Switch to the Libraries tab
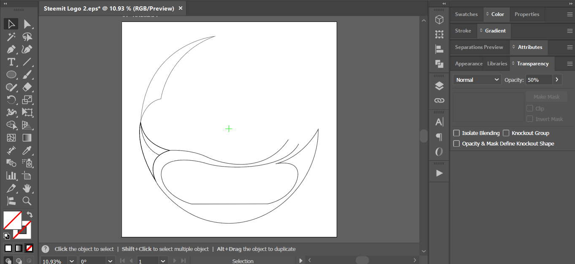The width and height of the screenshot is (575, 264). 497,64
